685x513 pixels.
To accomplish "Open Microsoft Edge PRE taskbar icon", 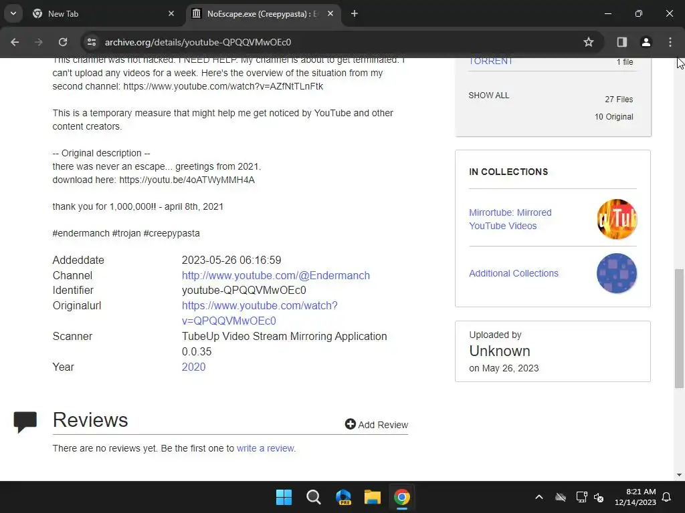I will [343, 497].
